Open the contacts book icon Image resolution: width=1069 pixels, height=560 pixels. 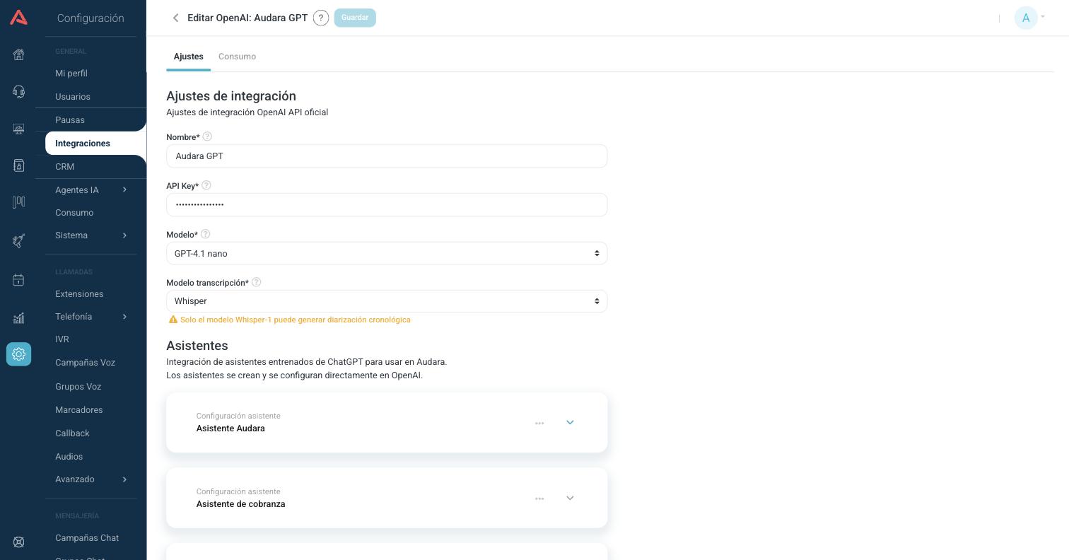tap(19, 165)
